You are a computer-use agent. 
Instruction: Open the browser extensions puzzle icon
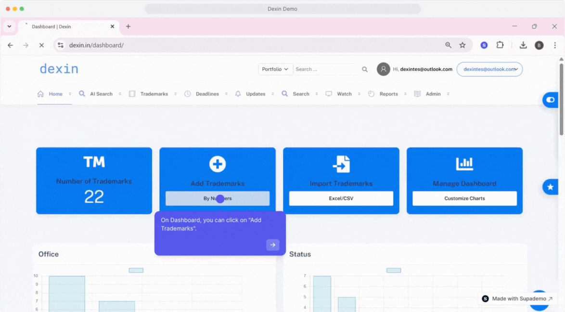[x=500, y=45]
